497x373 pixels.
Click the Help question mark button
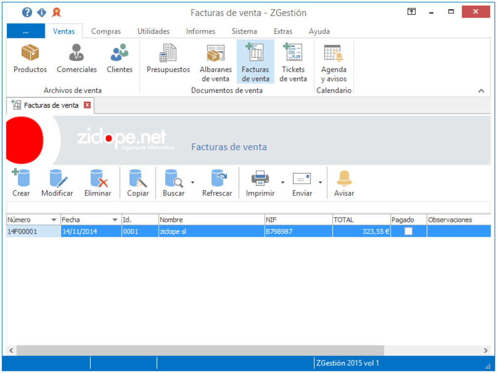click(27, 12)
